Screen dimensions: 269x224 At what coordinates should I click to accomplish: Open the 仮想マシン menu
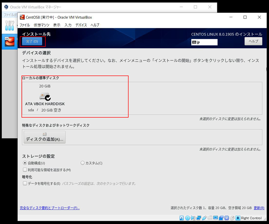[x=42, y=25]
